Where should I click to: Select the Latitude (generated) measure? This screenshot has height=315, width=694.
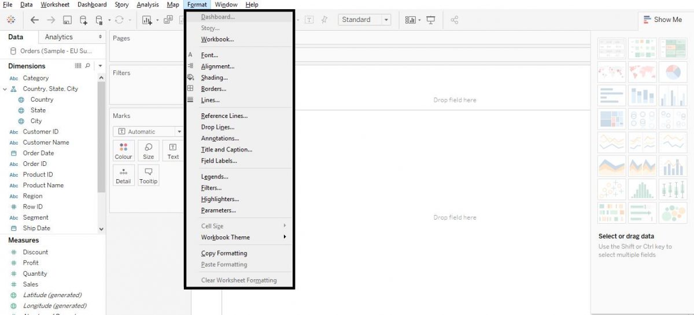[x=53, y=295]
